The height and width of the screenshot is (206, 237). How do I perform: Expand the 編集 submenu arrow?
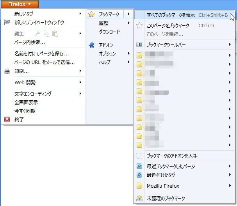80,34
